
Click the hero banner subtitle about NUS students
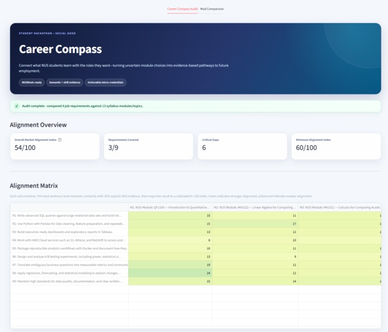tap(124, 68)
